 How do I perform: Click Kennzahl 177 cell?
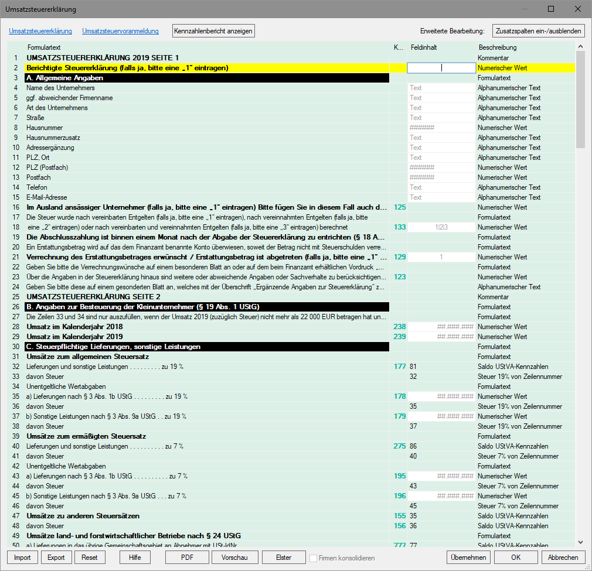point(399,367)
